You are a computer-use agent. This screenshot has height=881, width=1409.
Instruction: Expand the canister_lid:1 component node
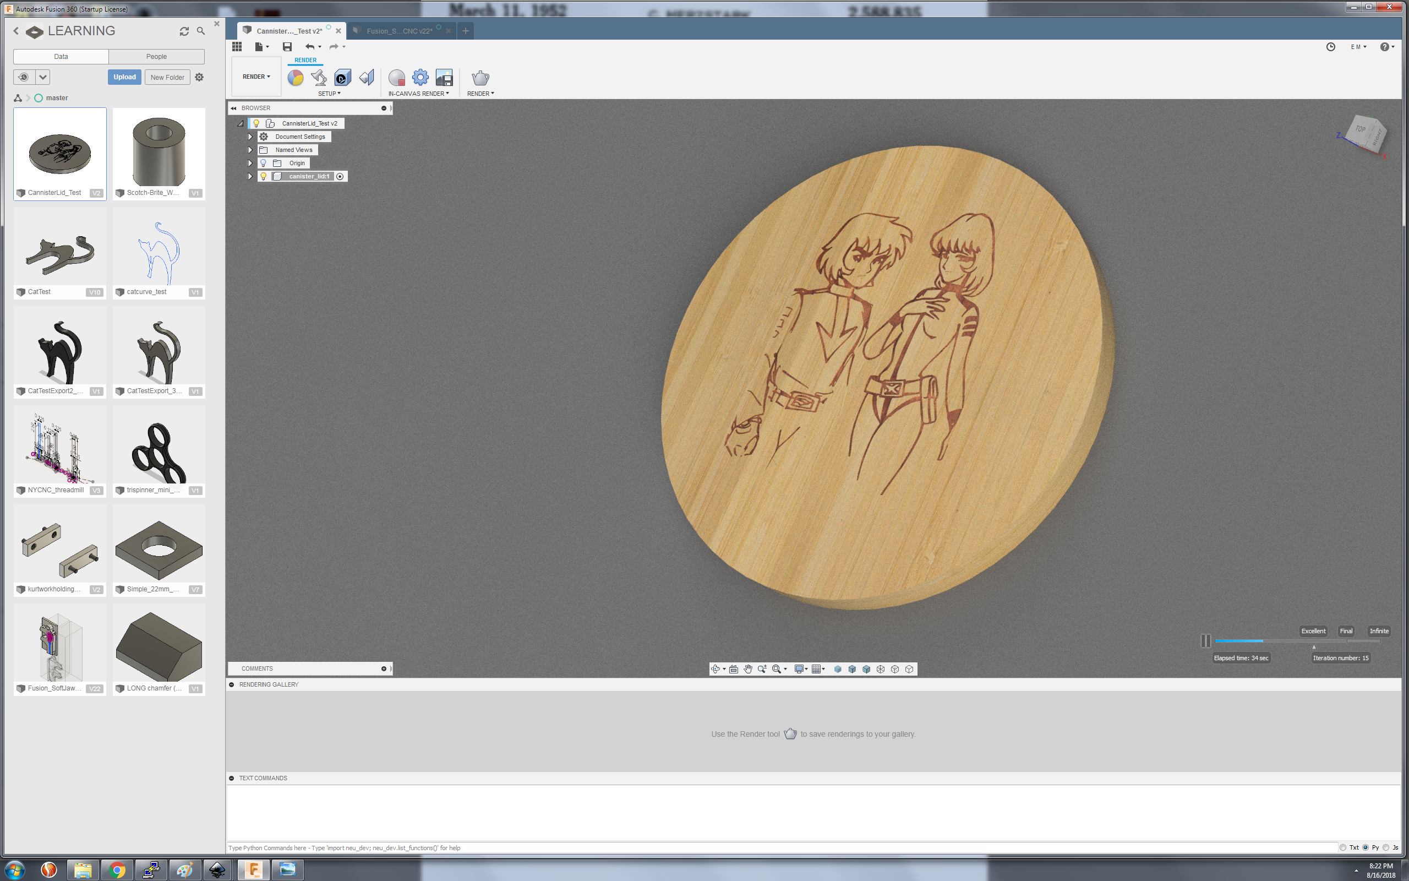250,177
